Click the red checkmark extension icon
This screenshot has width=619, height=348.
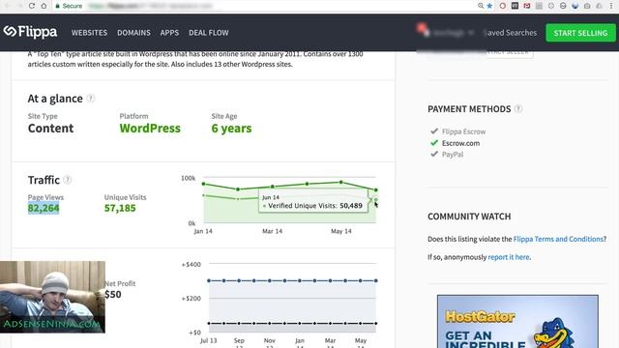tap(527, 6)
